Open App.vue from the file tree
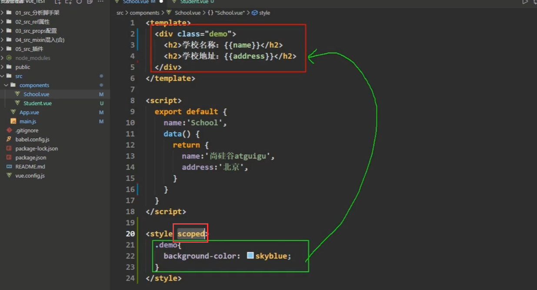 (29, 112)
